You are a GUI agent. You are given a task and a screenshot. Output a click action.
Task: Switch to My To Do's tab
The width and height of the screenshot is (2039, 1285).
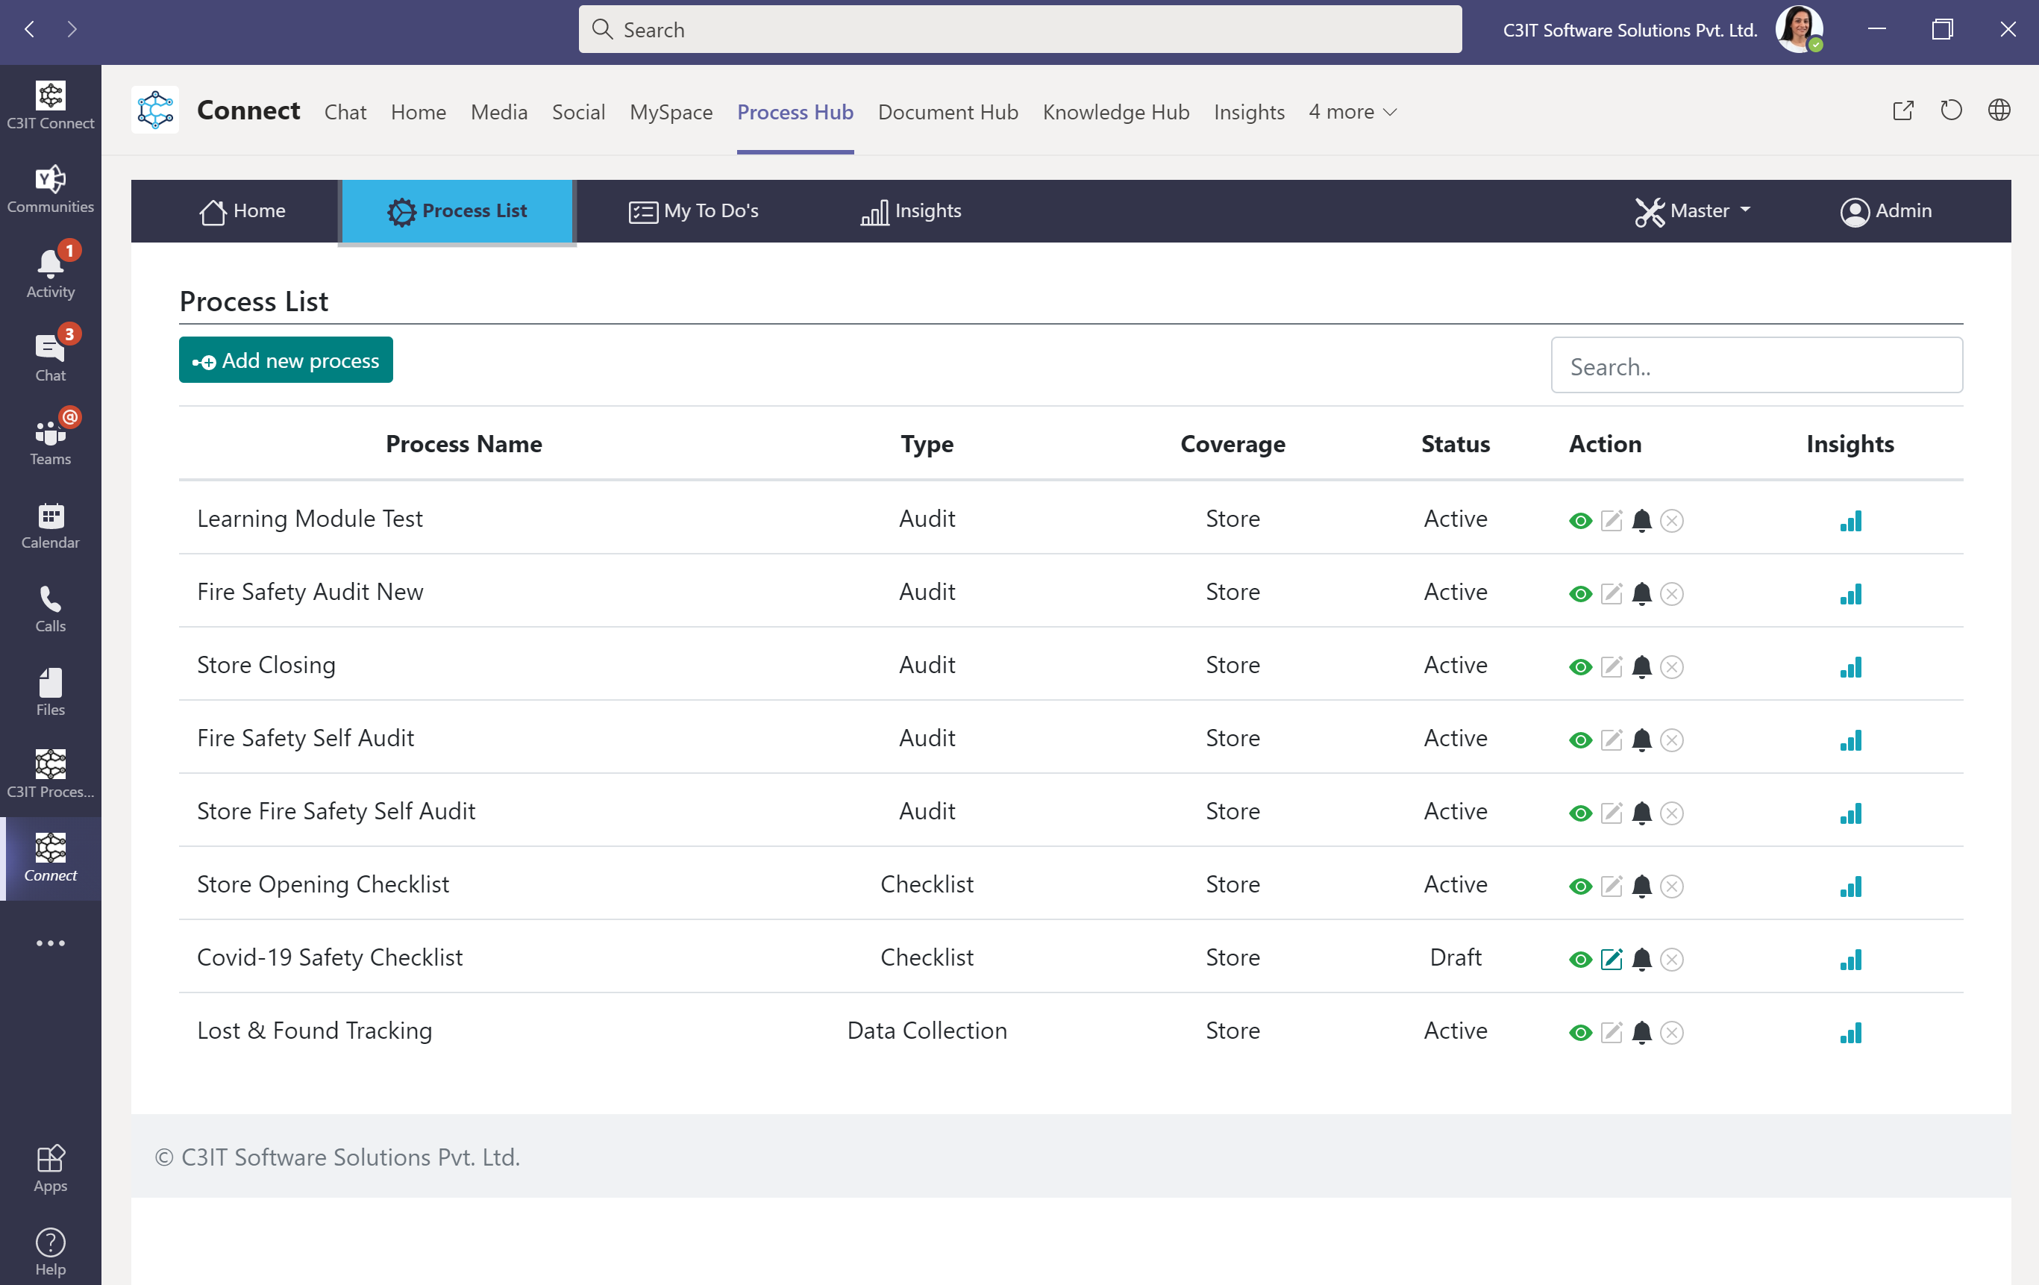pyautogui.click(x=694, y=211)
